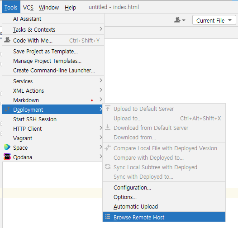Click the Space logo icon
Image resolution: width=238 pixels, height=228 pixels.
7,147
